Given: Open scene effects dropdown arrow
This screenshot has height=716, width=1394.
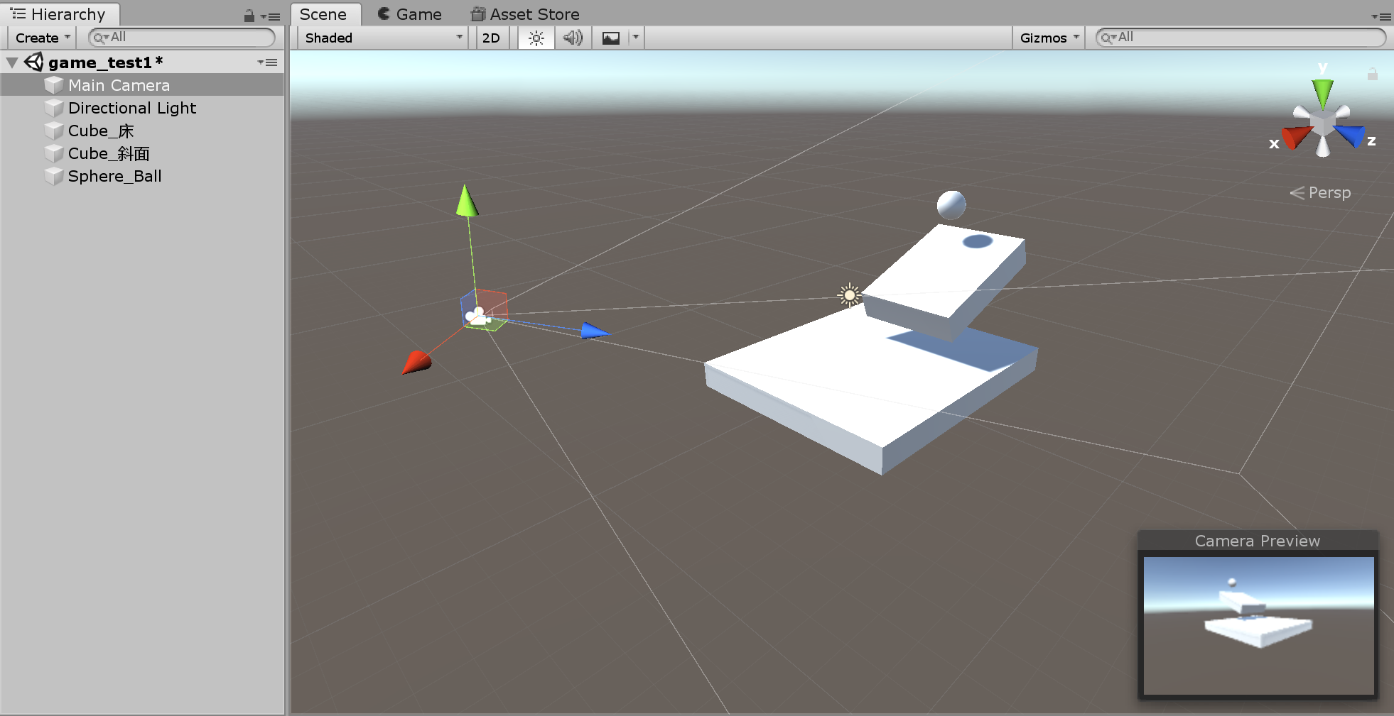Looking at the screenshot, I should (636, 37).
